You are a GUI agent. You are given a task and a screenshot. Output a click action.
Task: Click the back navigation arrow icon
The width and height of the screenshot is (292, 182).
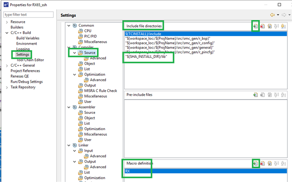(x=272, y=15)
